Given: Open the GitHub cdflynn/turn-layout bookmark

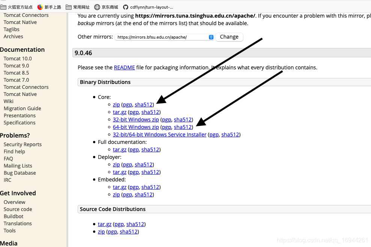Looking at the screenshot, I should pos(148,7).
